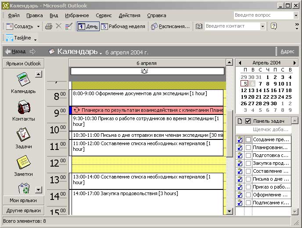Click the Taskline toolbar icon
The image size is (302, 228).
pyautogui.click(x=10, y=38)
